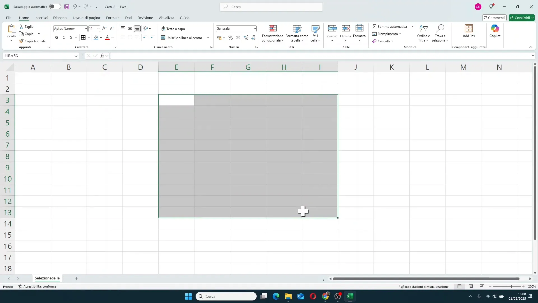Toggle Salvataggio automatico switch
Screen dimensions: 538x303
(x=55, y=7)
